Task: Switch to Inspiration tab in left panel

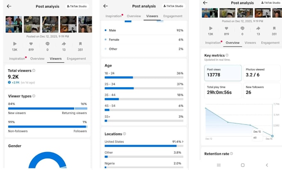Action: coord(17,59)
